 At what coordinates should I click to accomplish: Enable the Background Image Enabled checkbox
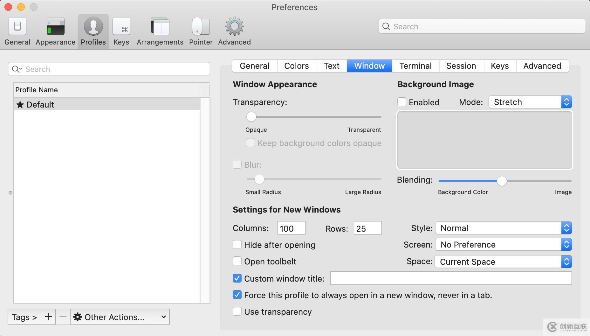click(401, 102)
